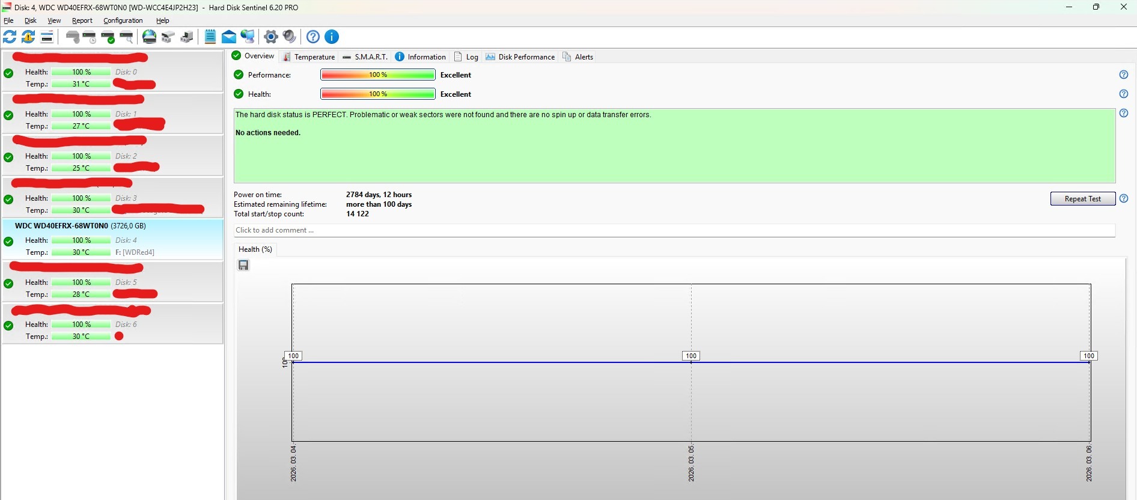
Task: Click Disk 4 temperature 30 °C bar
Action: tap(81, 252)
